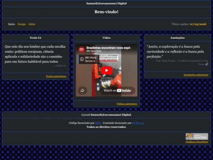The image size is (213, 160).
Task: Open Anotações anteriores link
Action: point(196,75)
